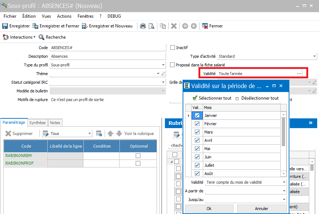Screen dimensions: 319x214
Task: Switch to the Notes tab
Action: coord(55,123)
